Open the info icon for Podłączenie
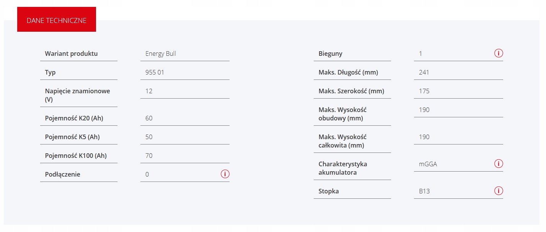Viewport: 546px width, 232px height. [225, 174]
